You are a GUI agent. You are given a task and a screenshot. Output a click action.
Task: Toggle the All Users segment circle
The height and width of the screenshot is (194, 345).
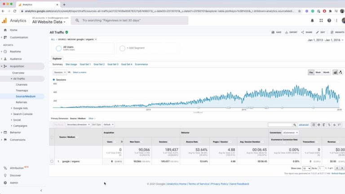pyautogui.click(x=58, y=48)
